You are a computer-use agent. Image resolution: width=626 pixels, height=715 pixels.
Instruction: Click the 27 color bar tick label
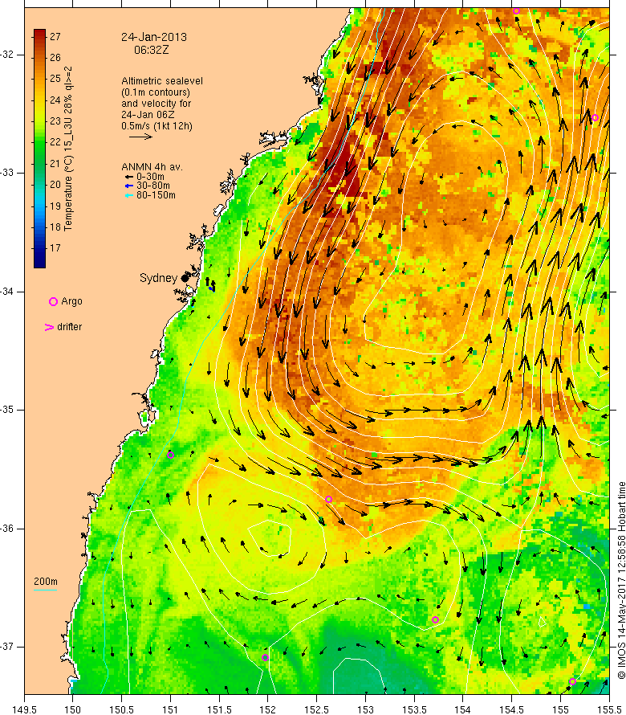pos(55,36)
